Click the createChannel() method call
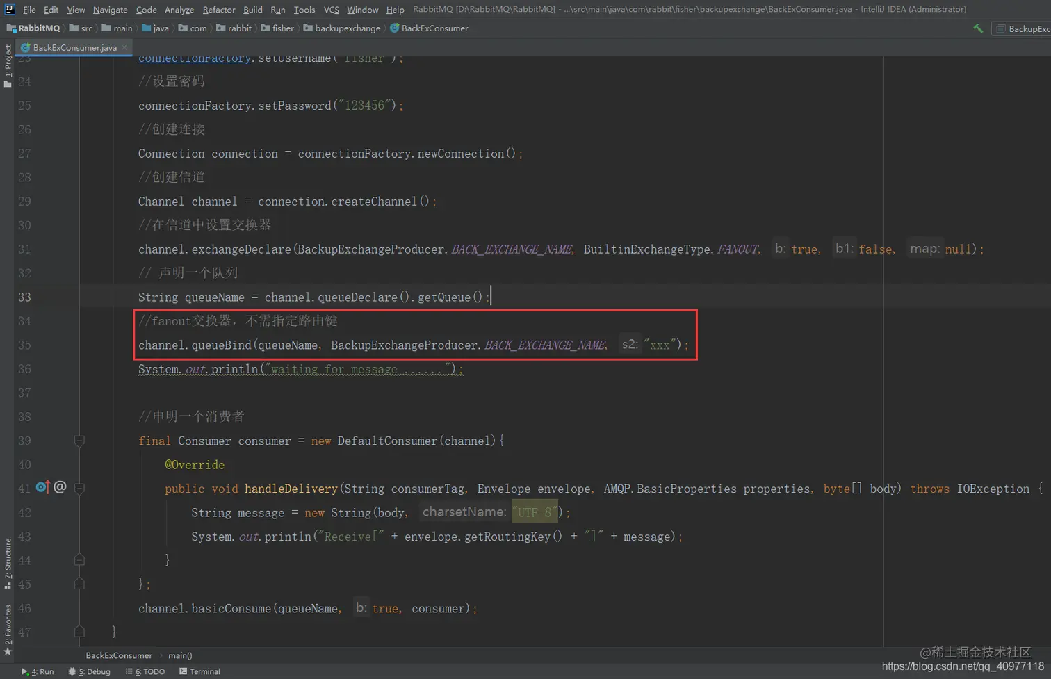Screen dimensions: 1051x679 (380, 201)
